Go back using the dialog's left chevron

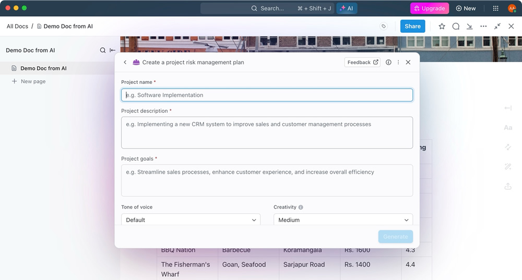125,62
